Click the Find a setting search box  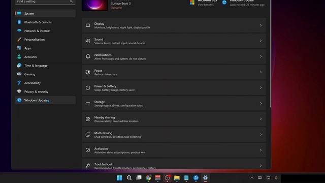click(x=45, y=2)
